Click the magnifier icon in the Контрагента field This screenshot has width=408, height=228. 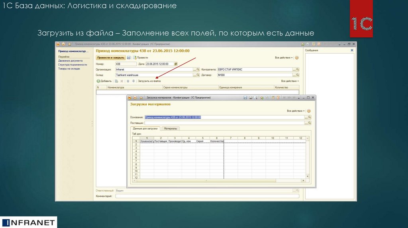click(x=298, y=69)
